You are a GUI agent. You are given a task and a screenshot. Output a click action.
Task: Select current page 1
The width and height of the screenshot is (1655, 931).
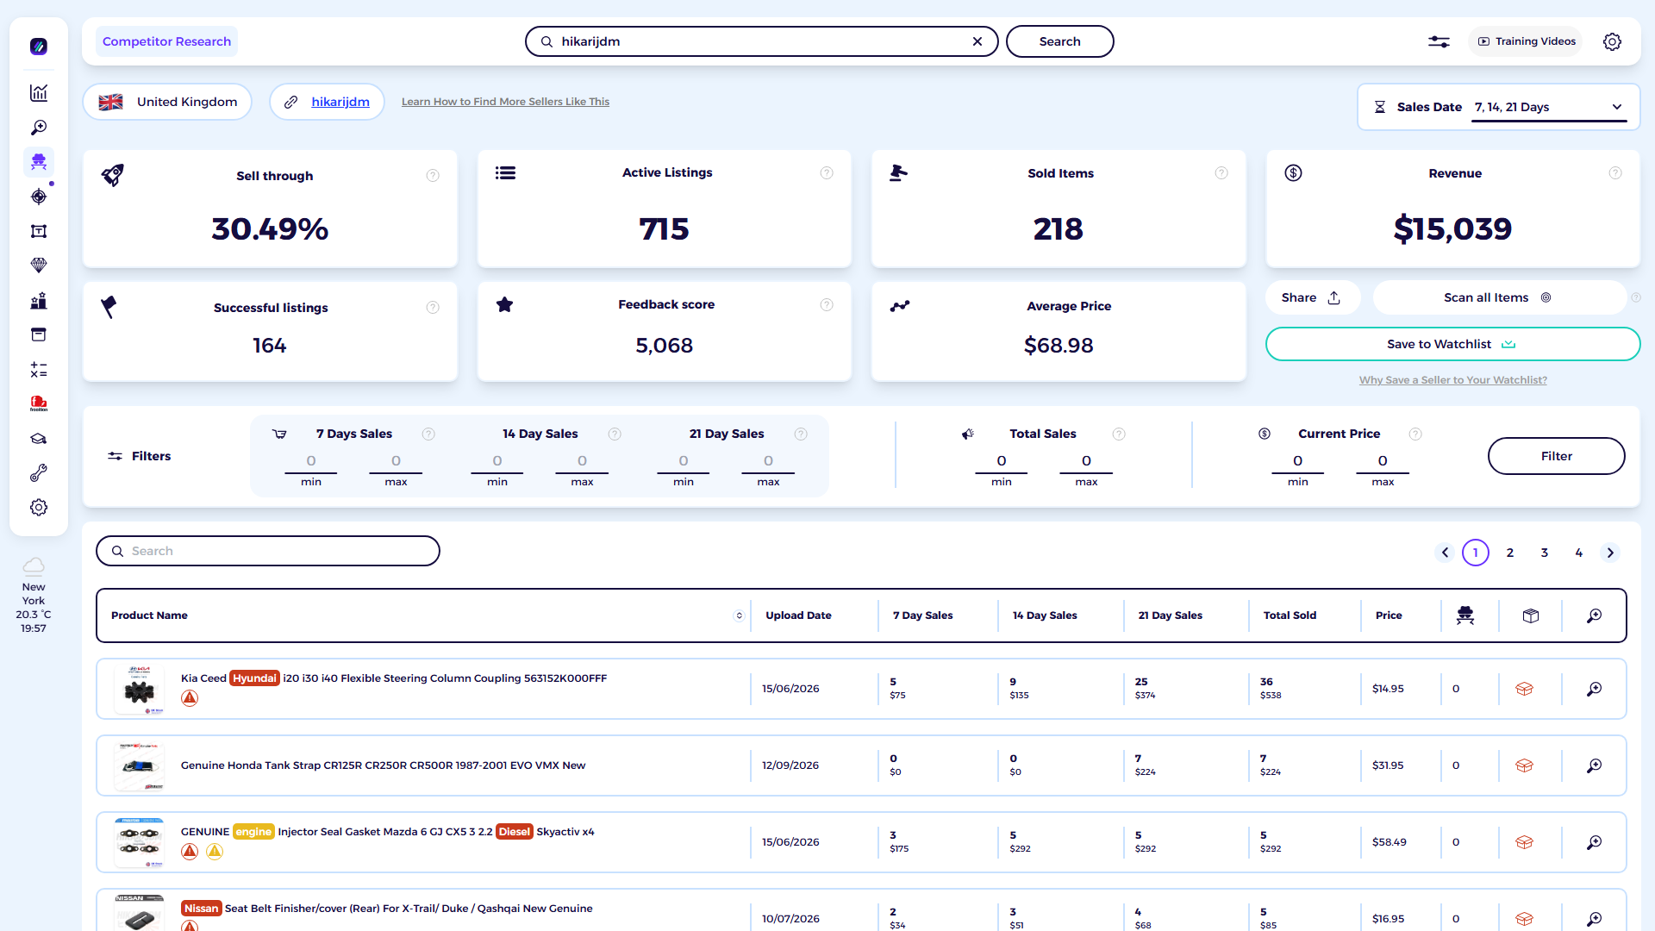[x=1476, y=553]
